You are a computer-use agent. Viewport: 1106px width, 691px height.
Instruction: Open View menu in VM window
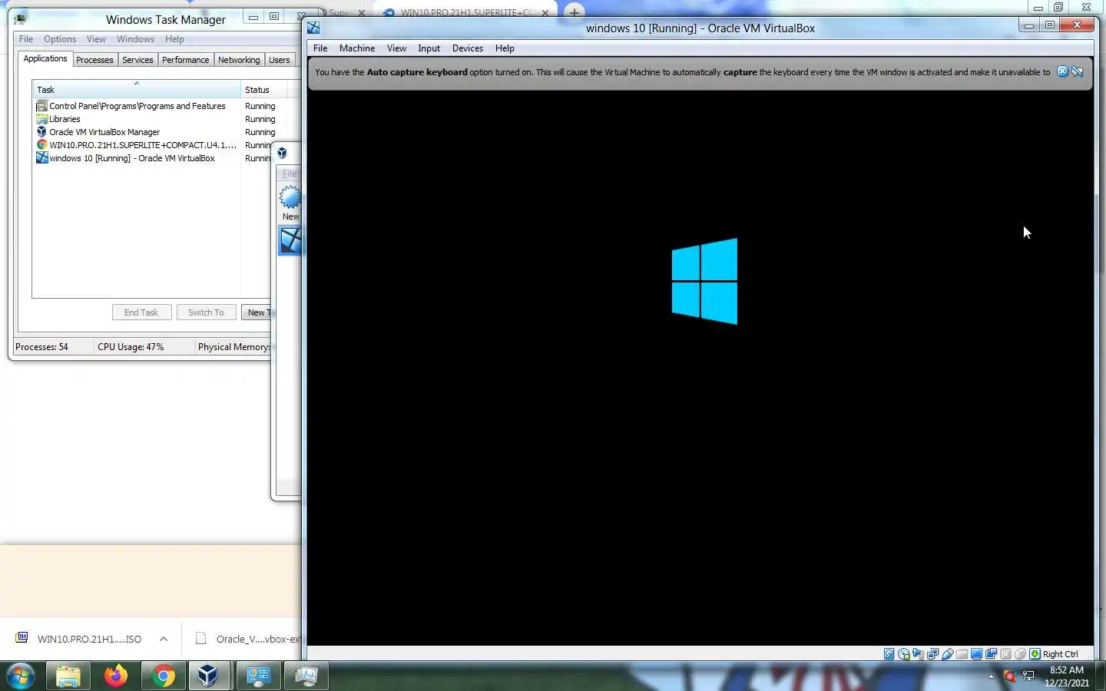click(x=396, y=48)
